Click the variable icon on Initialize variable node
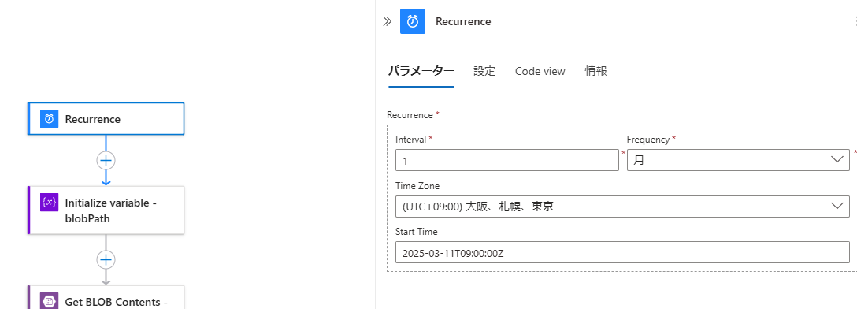The width and height of the screenshot is (857, 309). coord(49,203)
